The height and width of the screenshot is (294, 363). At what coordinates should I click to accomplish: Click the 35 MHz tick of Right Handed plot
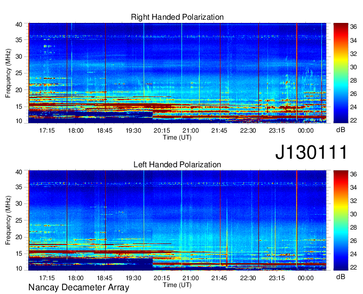tap(19, 40)
